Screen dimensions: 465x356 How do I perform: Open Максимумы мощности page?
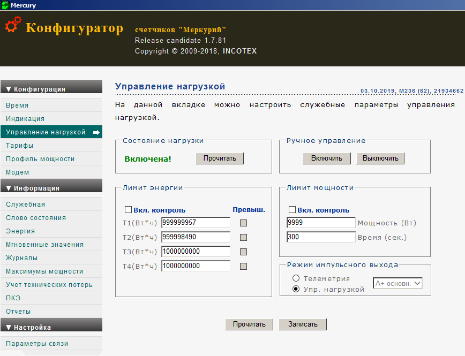(51, 271)
